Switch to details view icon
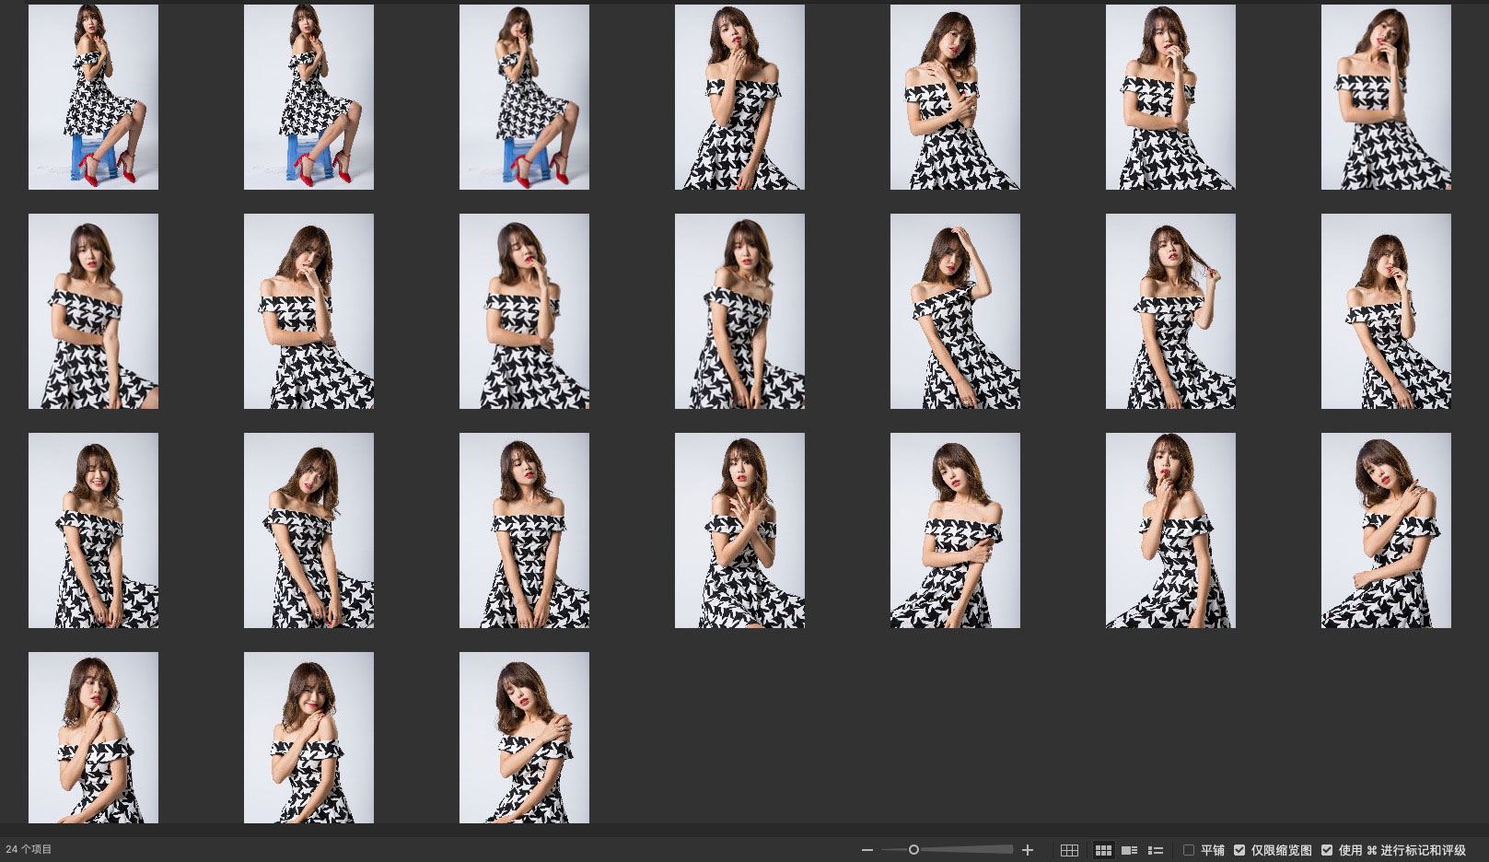 (1129, 850)
